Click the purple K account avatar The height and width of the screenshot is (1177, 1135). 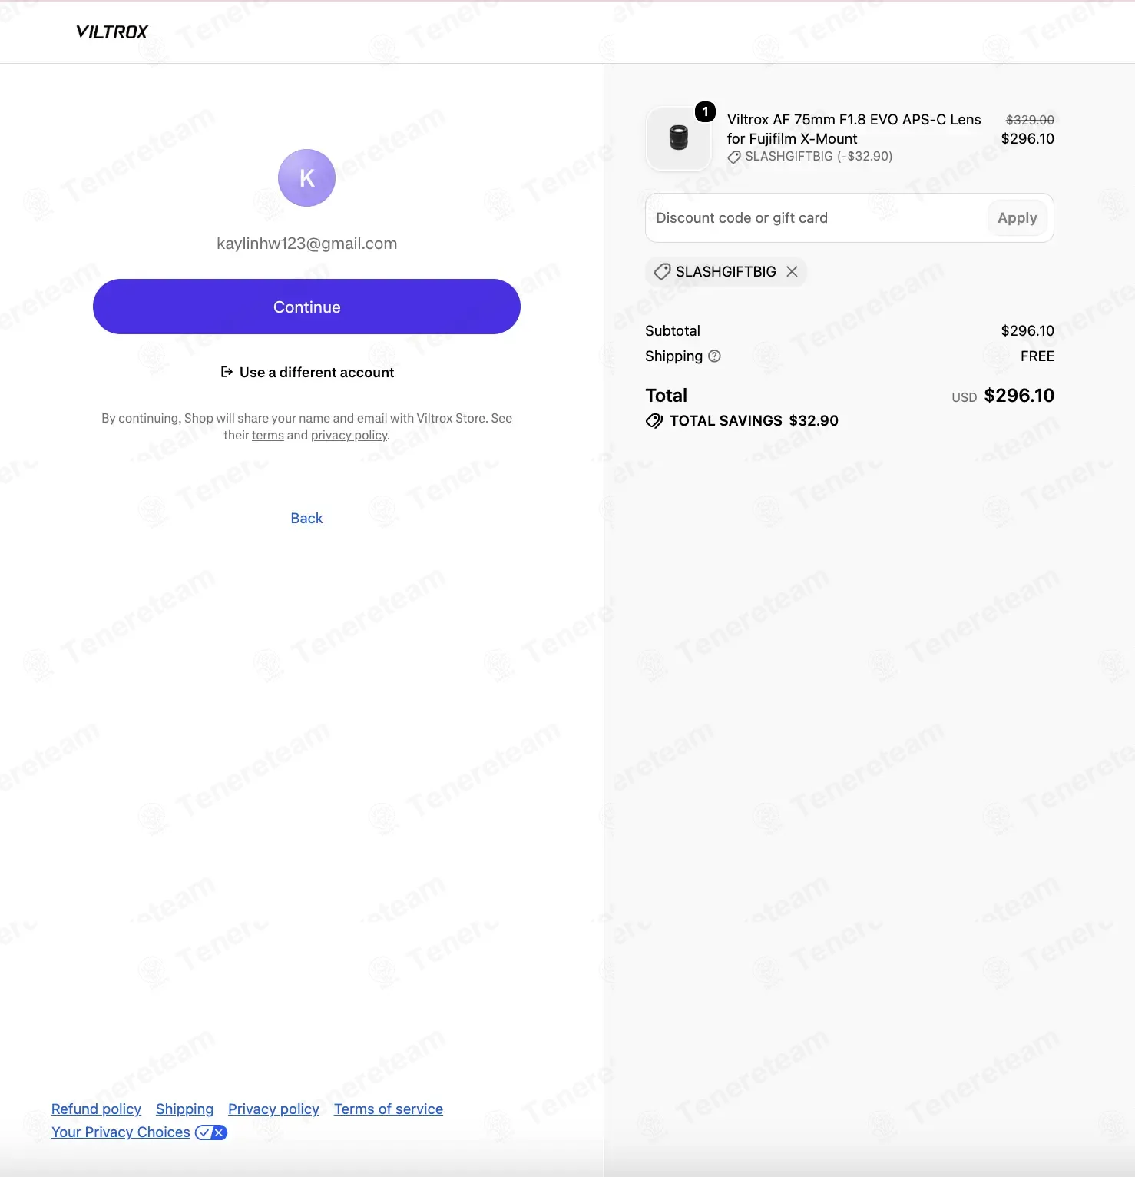tap(306, 177)
